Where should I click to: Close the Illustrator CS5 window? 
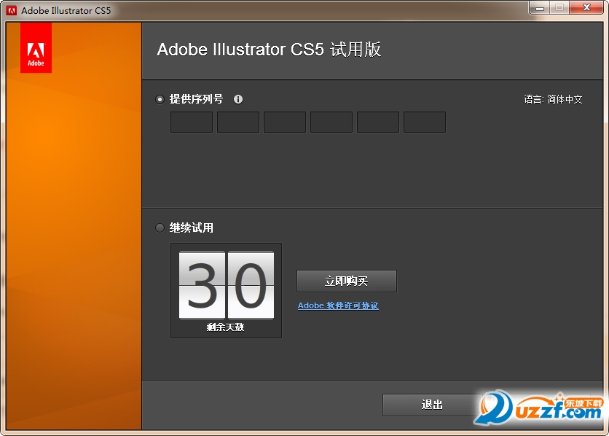pyautogui.click(x=585, y=7)
